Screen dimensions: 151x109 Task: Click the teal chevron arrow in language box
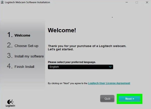pyautogui.click(x=110, y=67)
